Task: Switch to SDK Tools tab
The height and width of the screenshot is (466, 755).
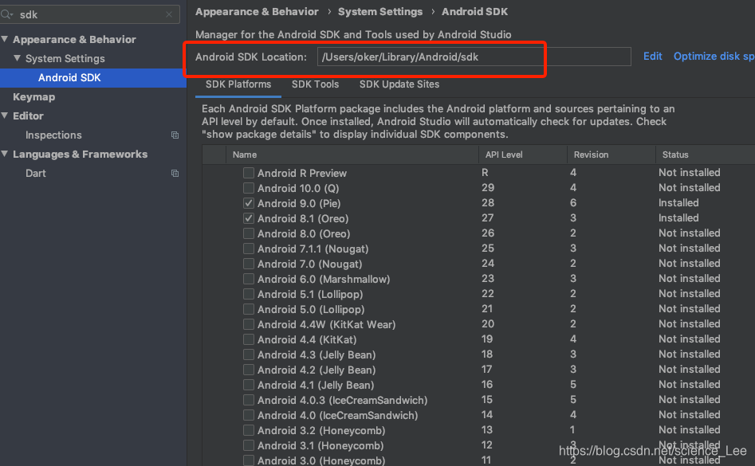Action: pyautogui.click(x=316, y=84)
